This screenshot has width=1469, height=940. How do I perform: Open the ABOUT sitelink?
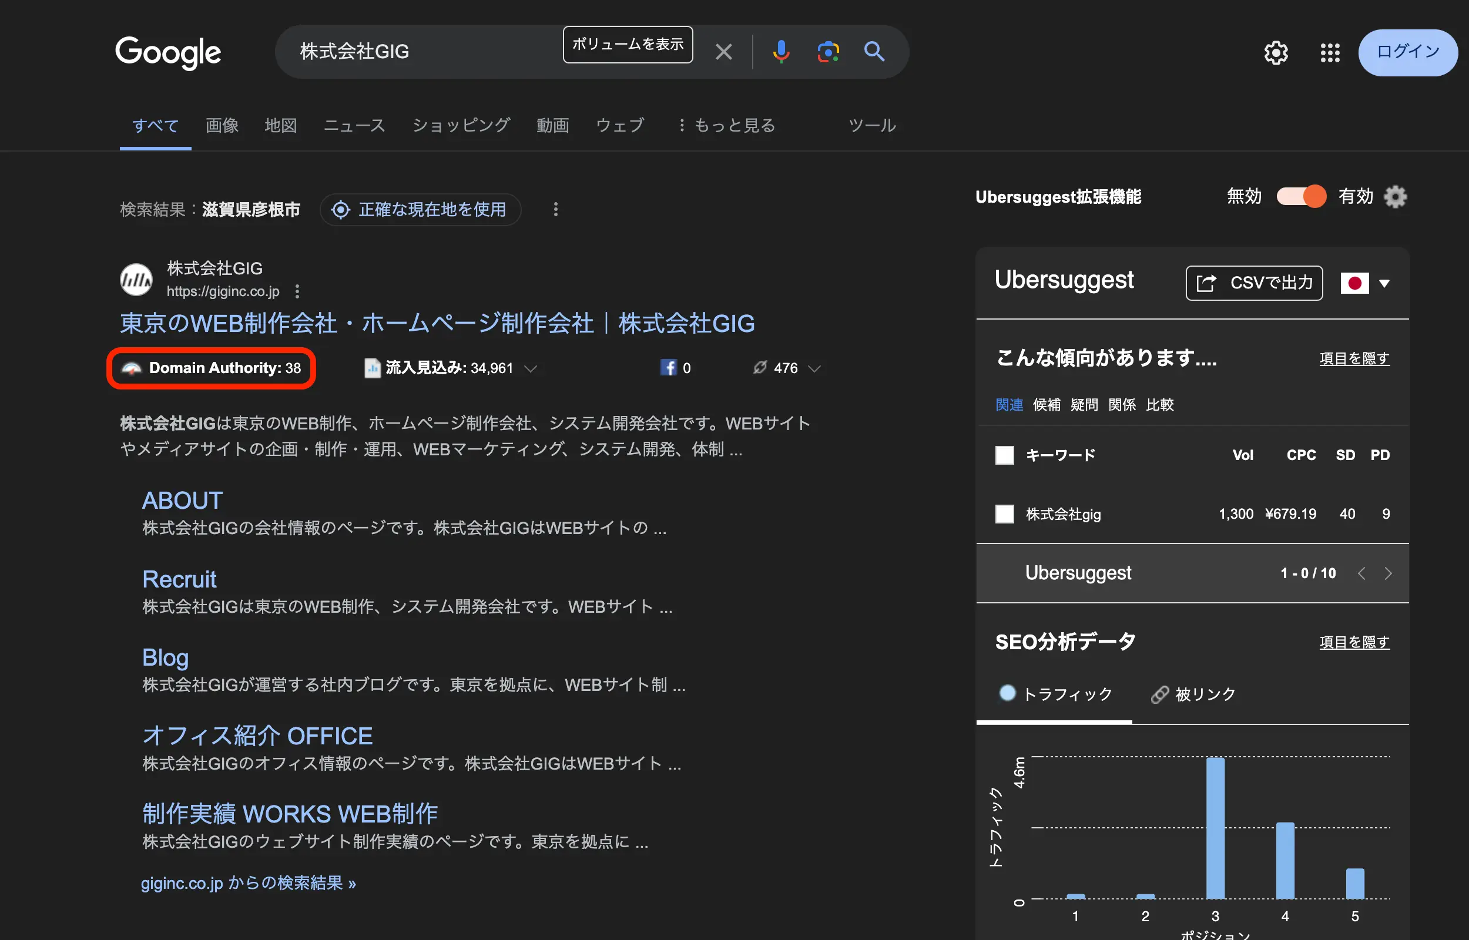(182, 501)
